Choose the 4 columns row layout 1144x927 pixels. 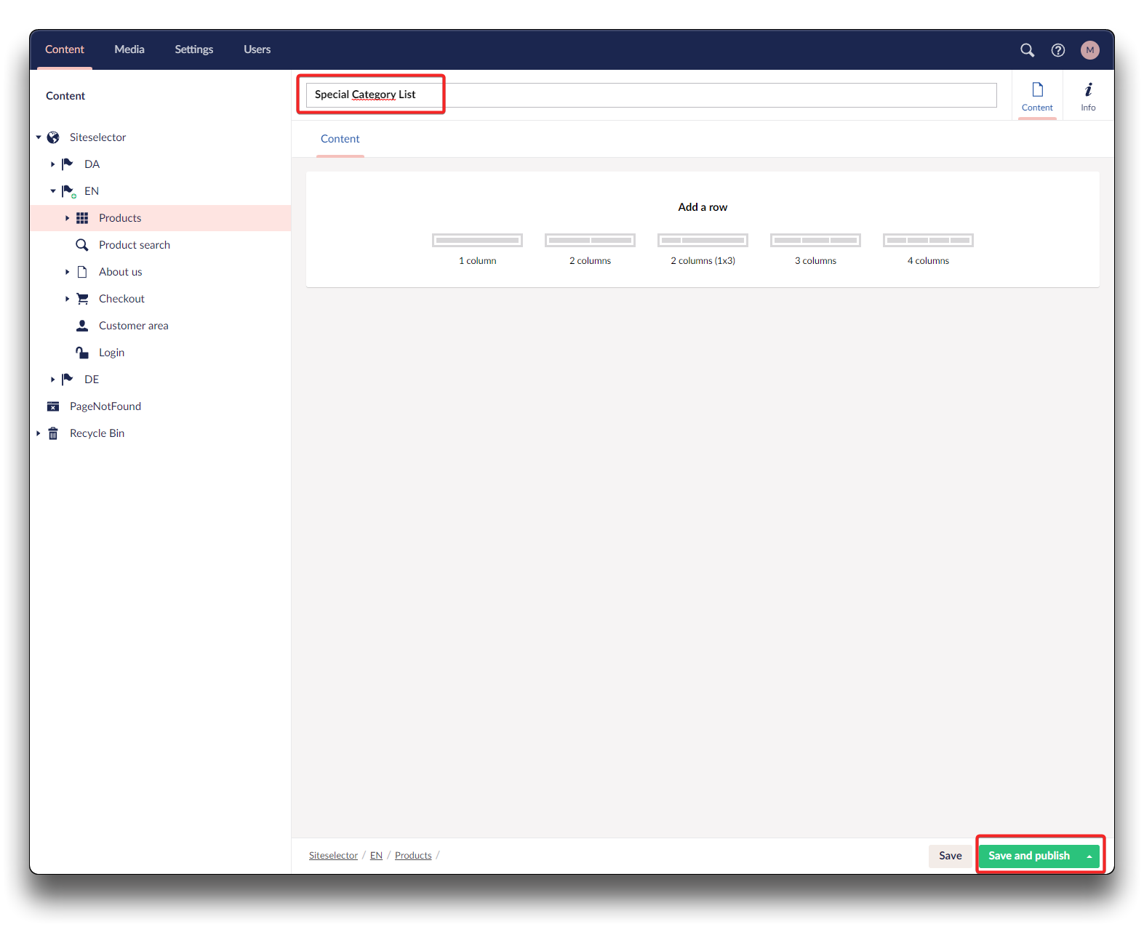click(927, 241)
